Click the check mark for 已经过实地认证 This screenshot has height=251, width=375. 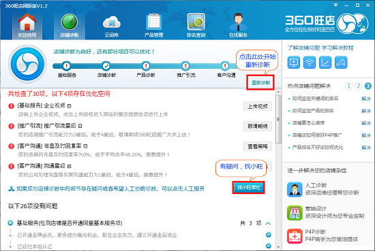tap(269, 246)
